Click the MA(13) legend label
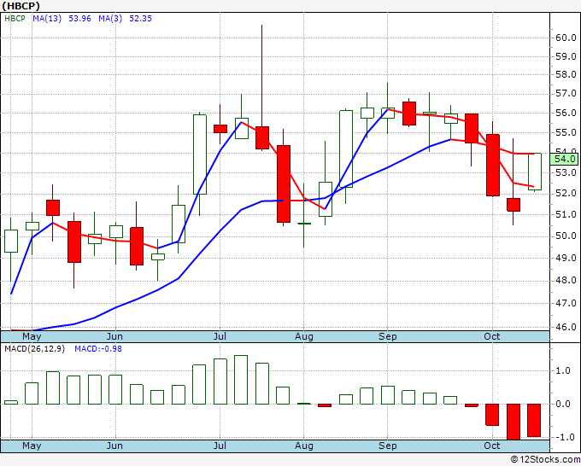The image size is (581, 466). pos(47,19)
